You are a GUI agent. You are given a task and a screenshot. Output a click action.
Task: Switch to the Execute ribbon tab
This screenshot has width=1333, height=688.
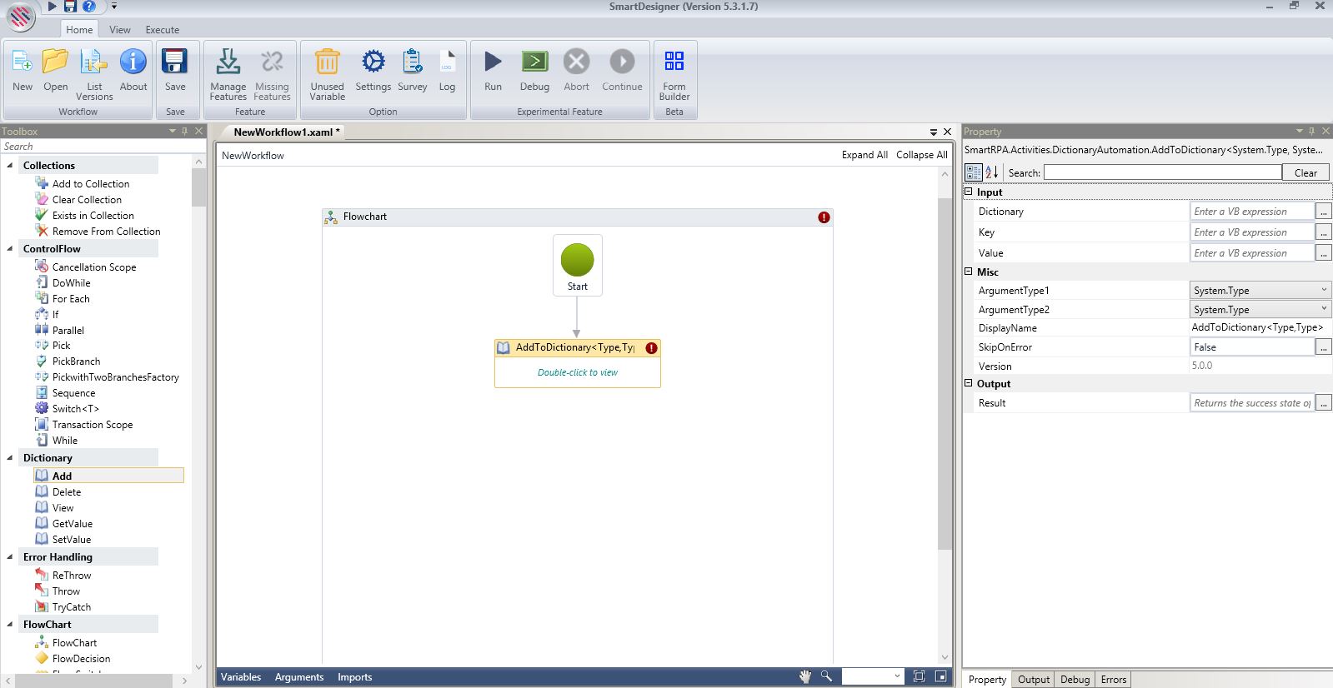pos(162,30)
